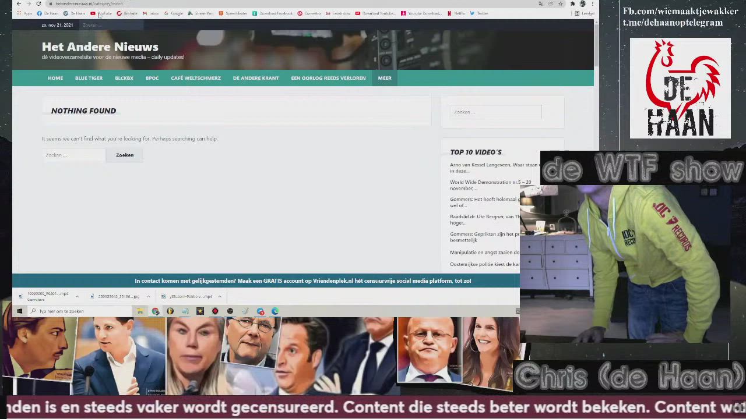Click the browser reload page icon
746x419 pixels.
point(38,3)
